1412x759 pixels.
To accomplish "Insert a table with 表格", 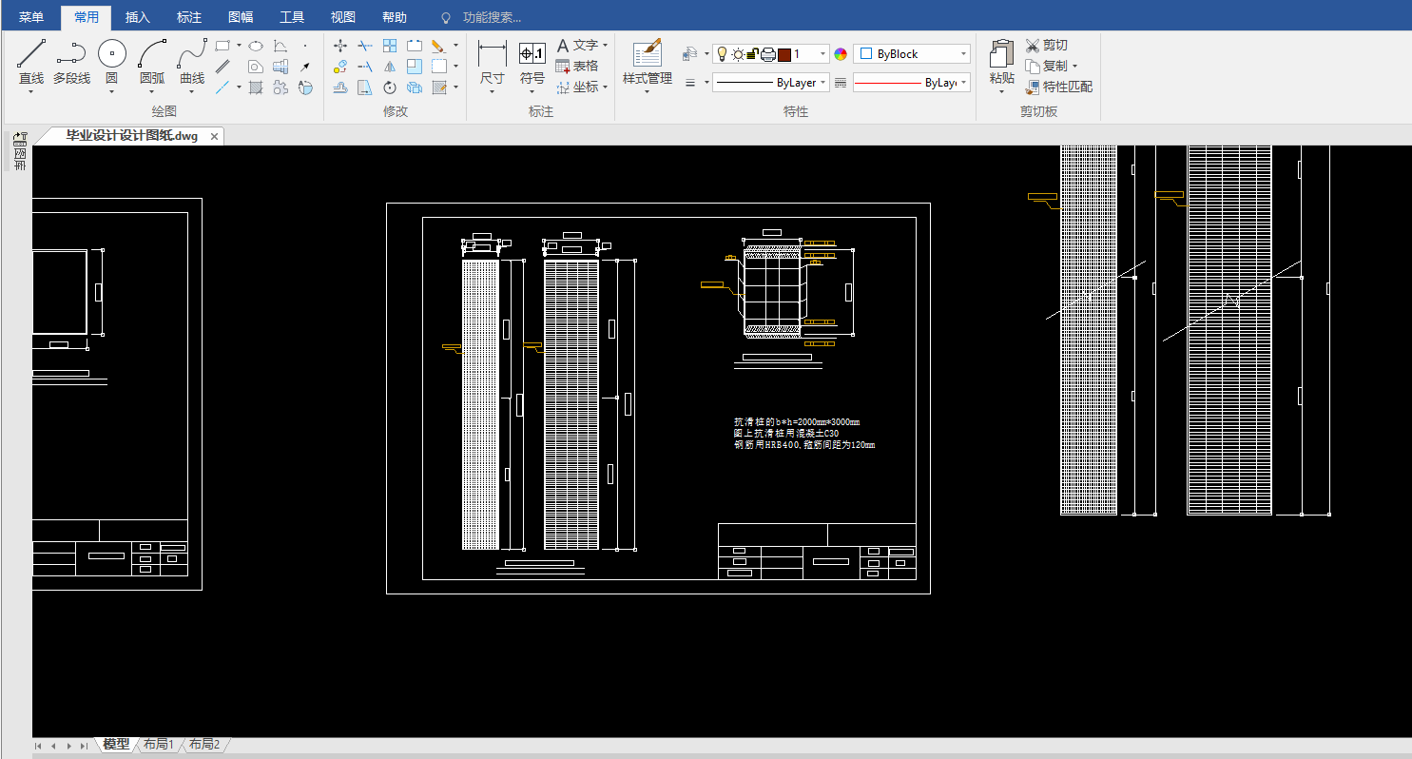I will click(x=577, y=67).
